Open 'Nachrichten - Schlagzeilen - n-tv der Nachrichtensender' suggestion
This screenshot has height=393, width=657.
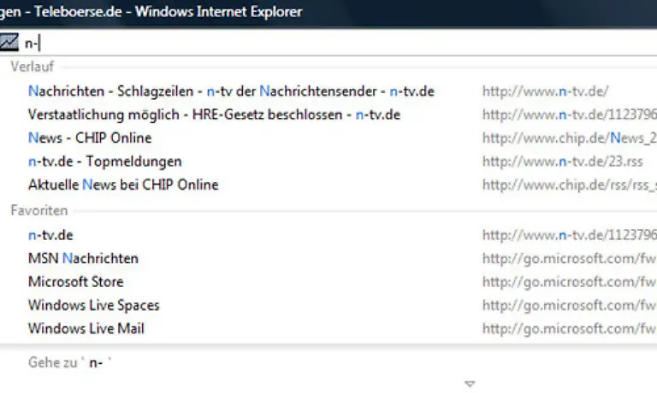click(231, 91)
